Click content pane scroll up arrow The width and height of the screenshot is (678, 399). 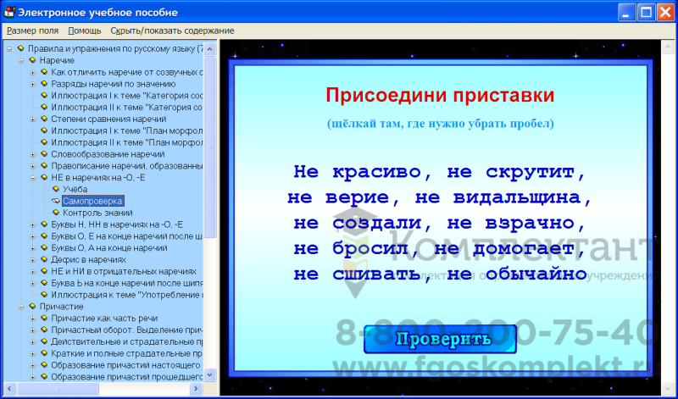pos(667,47)
